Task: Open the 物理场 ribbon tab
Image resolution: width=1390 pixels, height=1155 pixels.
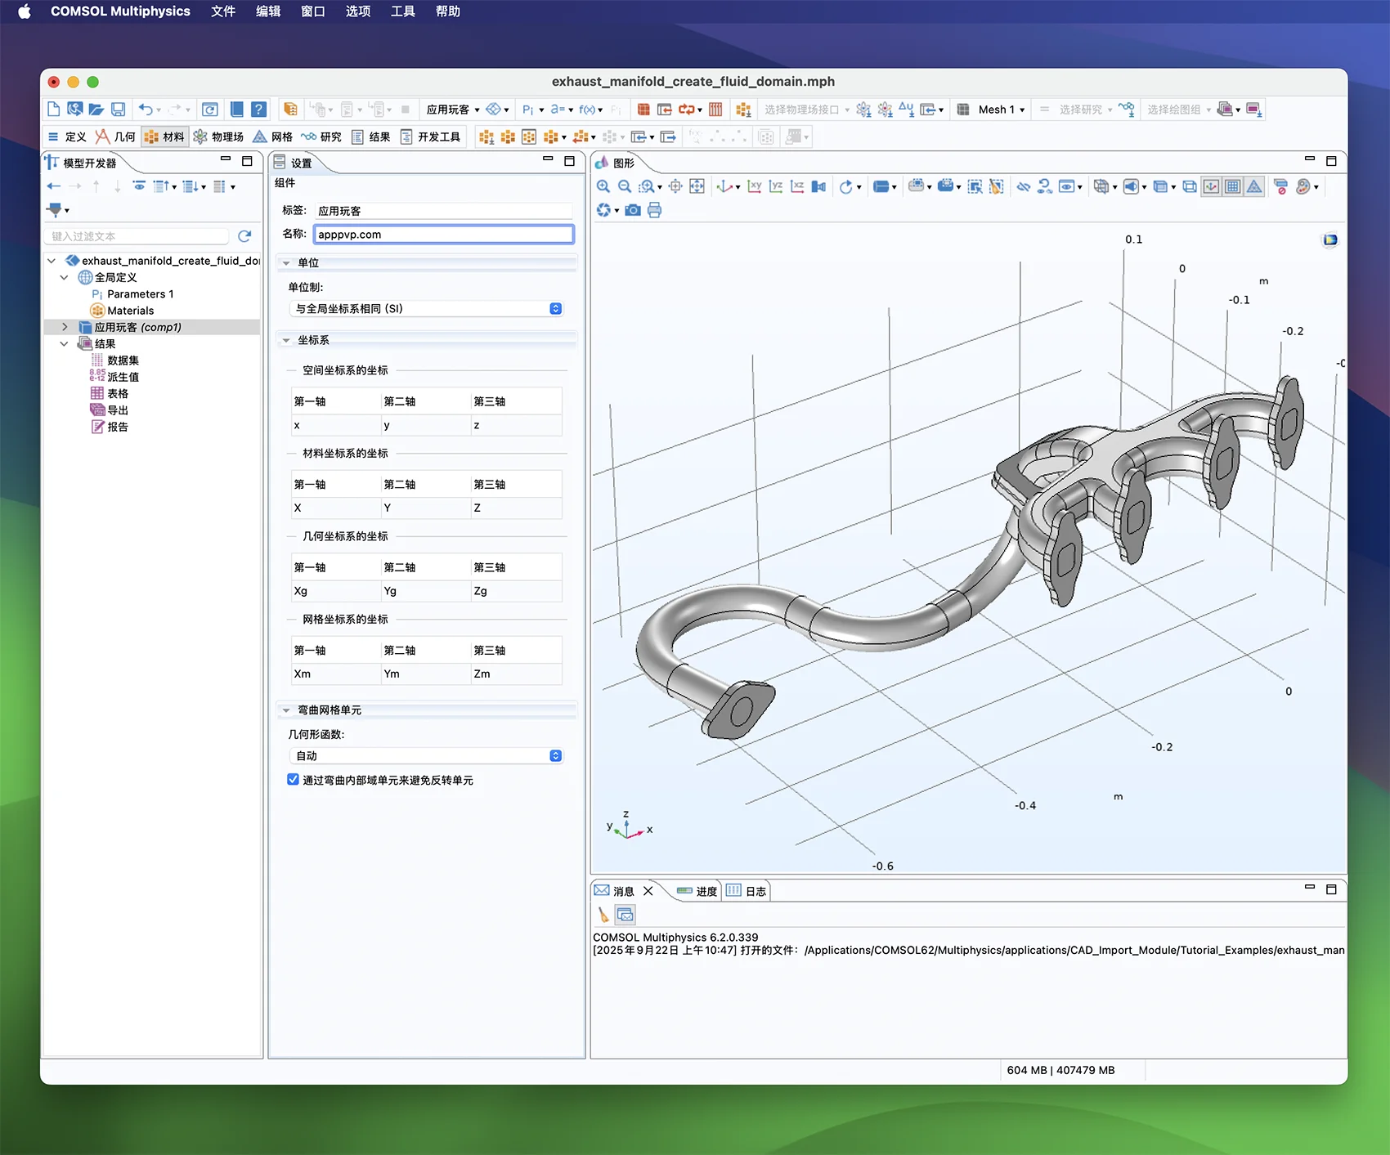Action: pyautogui.click(x=218, y=137)
